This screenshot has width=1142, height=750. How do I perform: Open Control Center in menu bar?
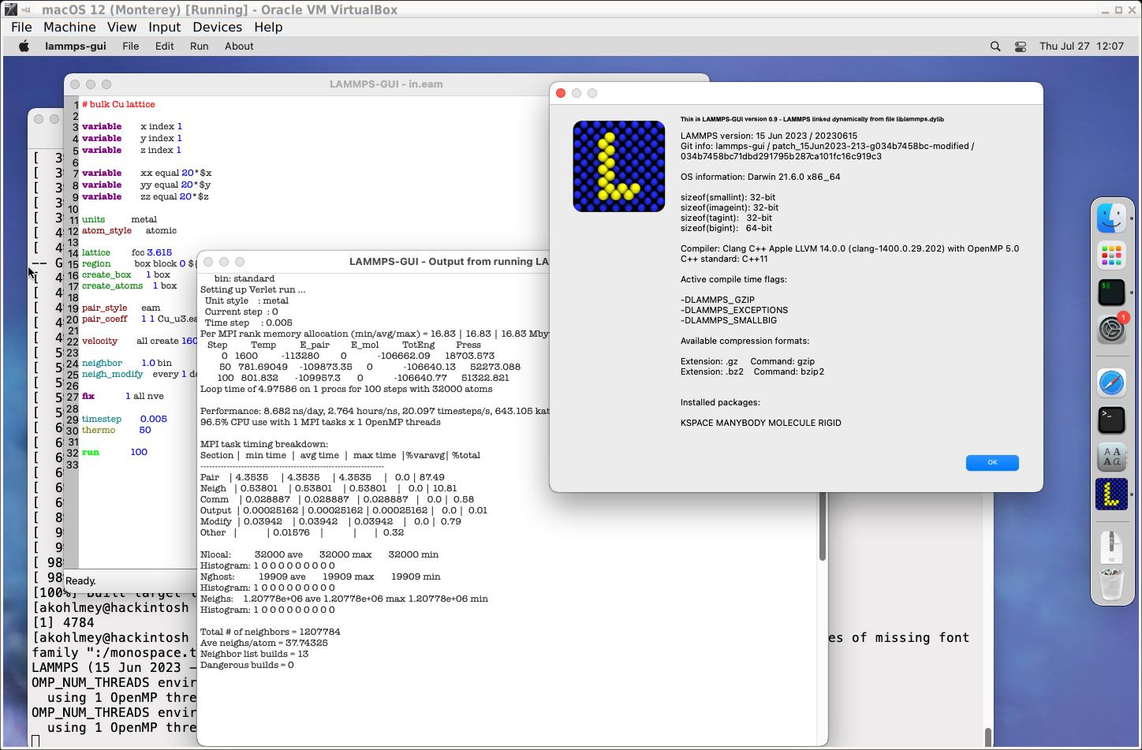(x=1020, y=47)
